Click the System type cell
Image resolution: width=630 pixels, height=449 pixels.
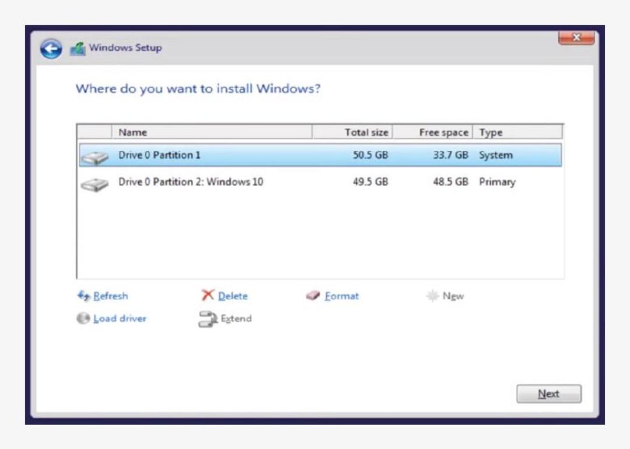pos(496,156)
